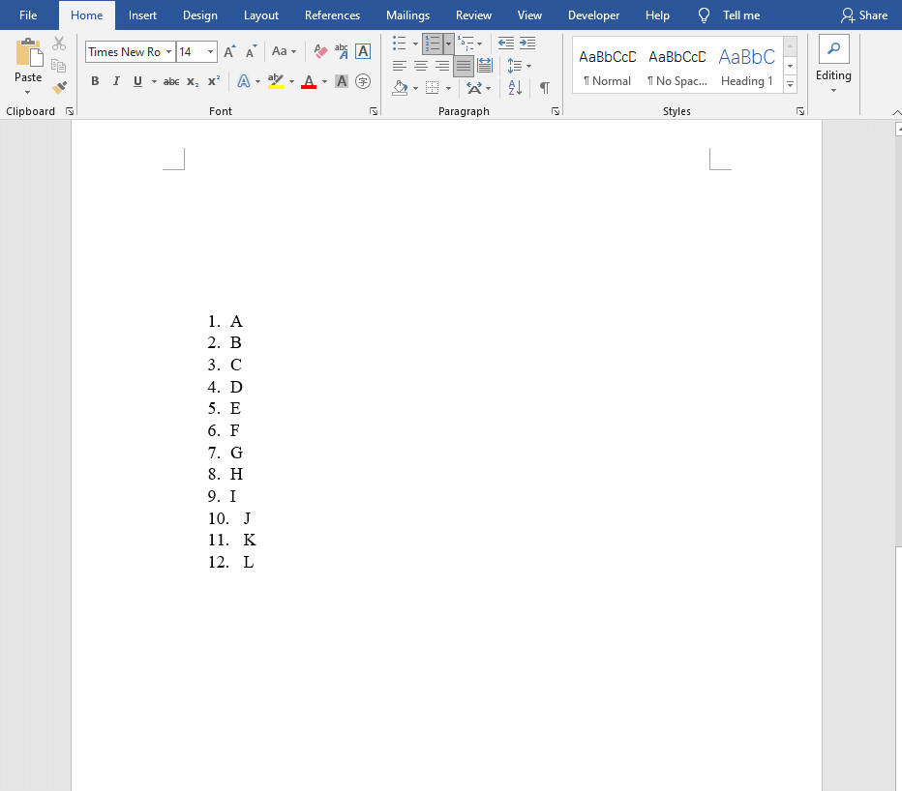Increase font size with Grow Font

229,52
